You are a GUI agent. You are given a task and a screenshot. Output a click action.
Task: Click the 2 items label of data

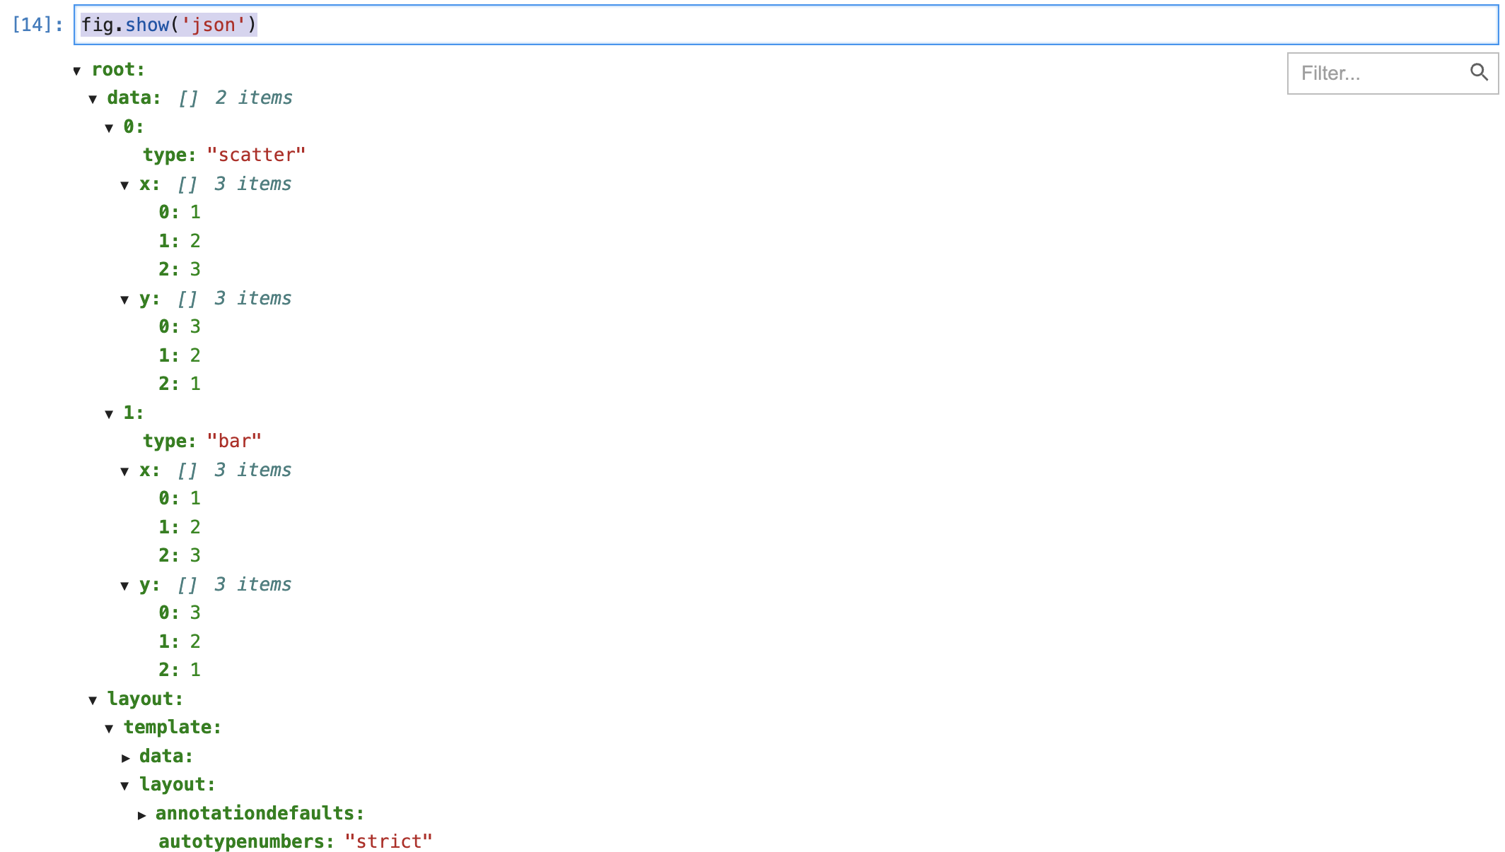pyautogui.click(x=254, y=97)
